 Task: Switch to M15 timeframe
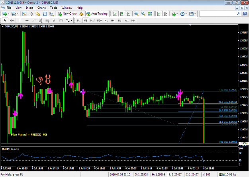(92, 20)
